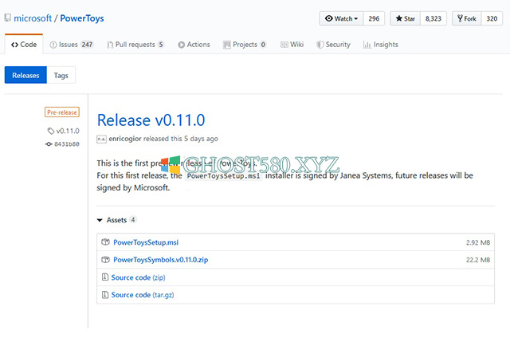Click the 296 watchers count
The height and width of the screenshot is (338, 510).
374,18
